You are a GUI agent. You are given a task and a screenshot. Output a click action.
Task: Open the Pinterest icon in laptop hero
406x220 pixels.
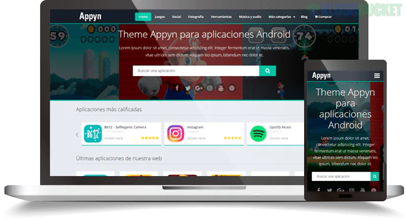tap(232, 88)
